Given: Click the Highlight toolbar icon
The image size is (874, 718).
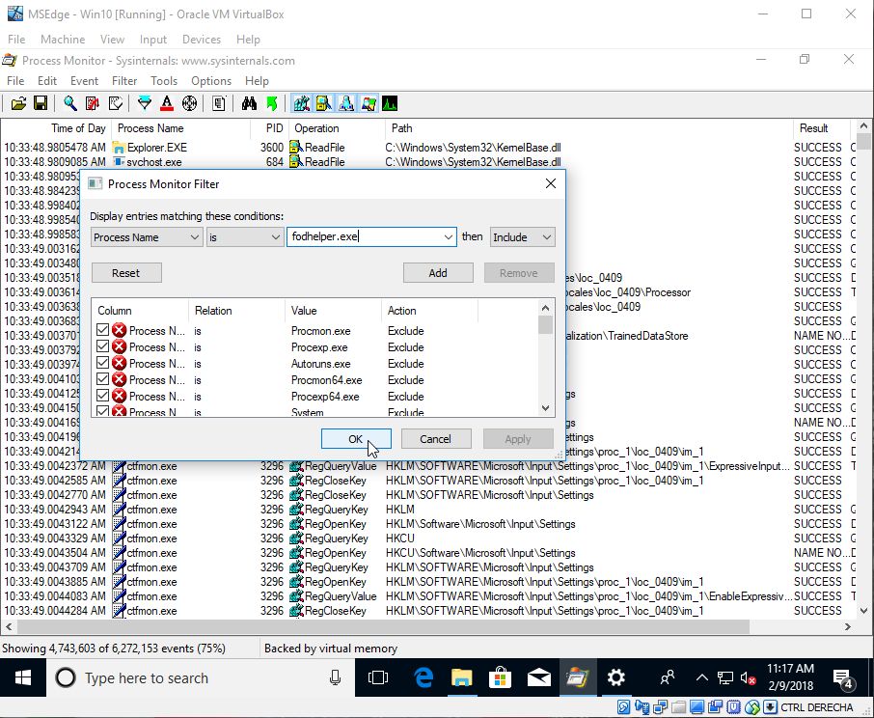Looking at the screenshot, I should (167, 103).
